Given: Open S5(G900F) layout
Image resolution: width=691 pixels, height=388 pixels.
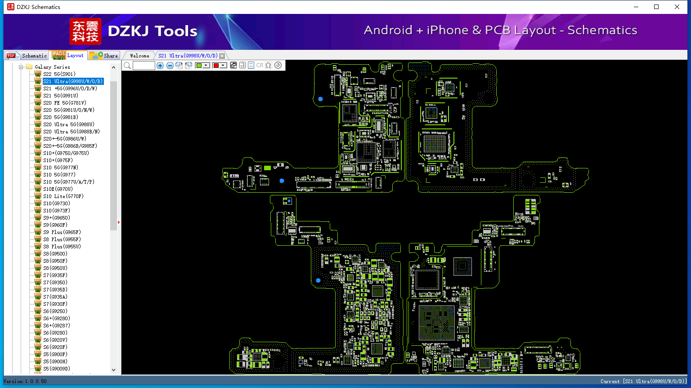Looking at the screenshot, I should (55, 354).
